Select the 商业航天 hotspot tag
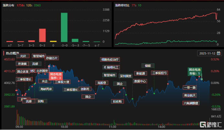This screenshot has width=224, height=130. click(x=190, y=95)
